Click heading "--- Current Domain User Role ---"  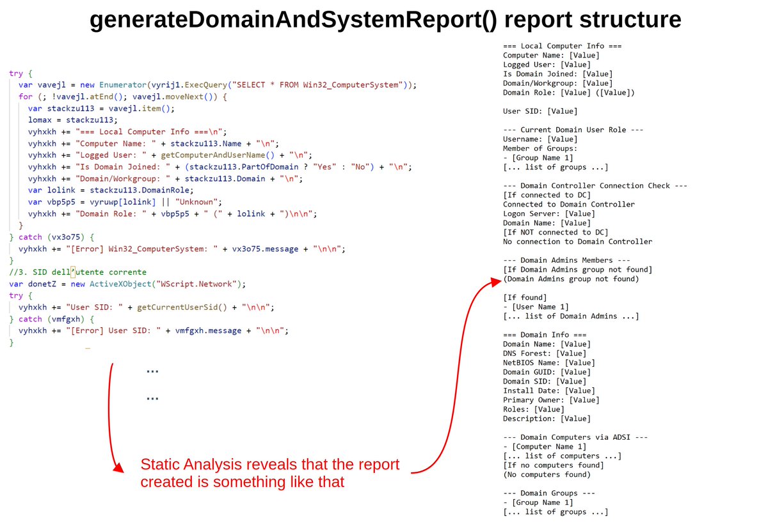(573, 130)
